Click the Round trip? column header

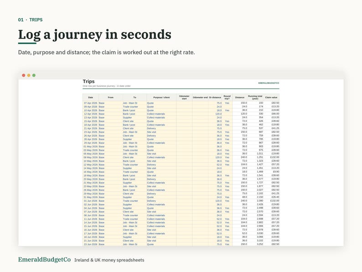(x=227, y=98)
